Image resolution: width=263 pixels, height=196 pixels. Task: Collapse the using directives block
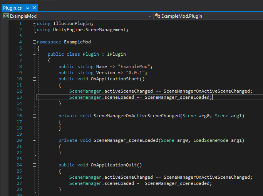(34, 23)
